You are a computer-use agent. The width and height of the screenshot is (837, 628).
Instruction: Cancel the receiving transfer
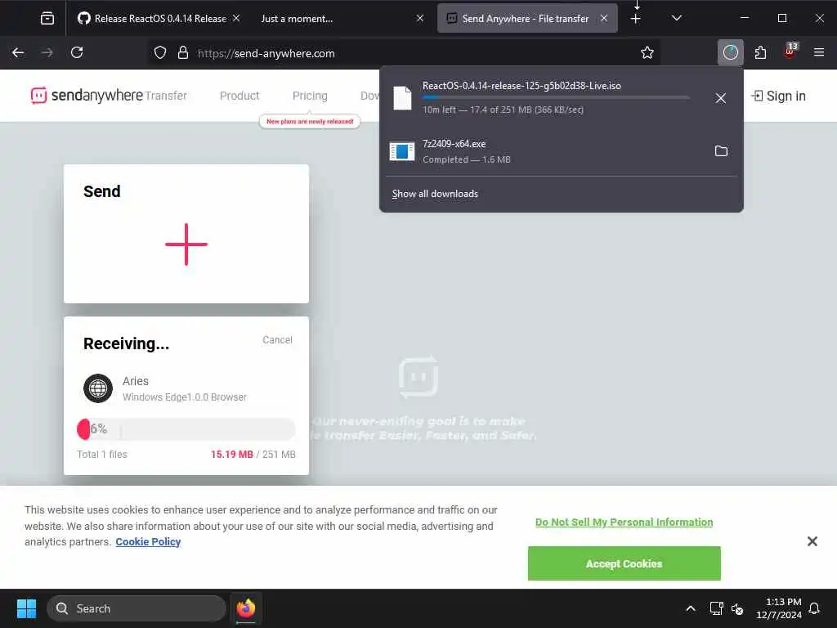(277, 340)
